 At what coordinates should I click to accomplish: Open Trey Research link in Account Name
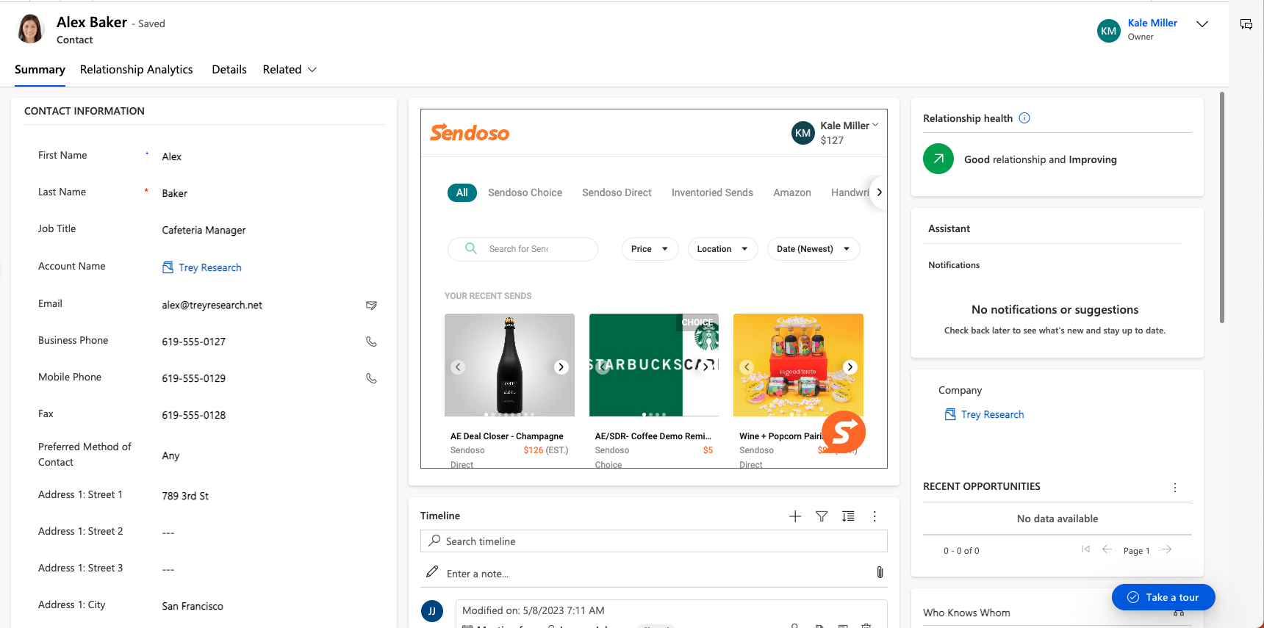pyautogui.click(x=210, y=268)
